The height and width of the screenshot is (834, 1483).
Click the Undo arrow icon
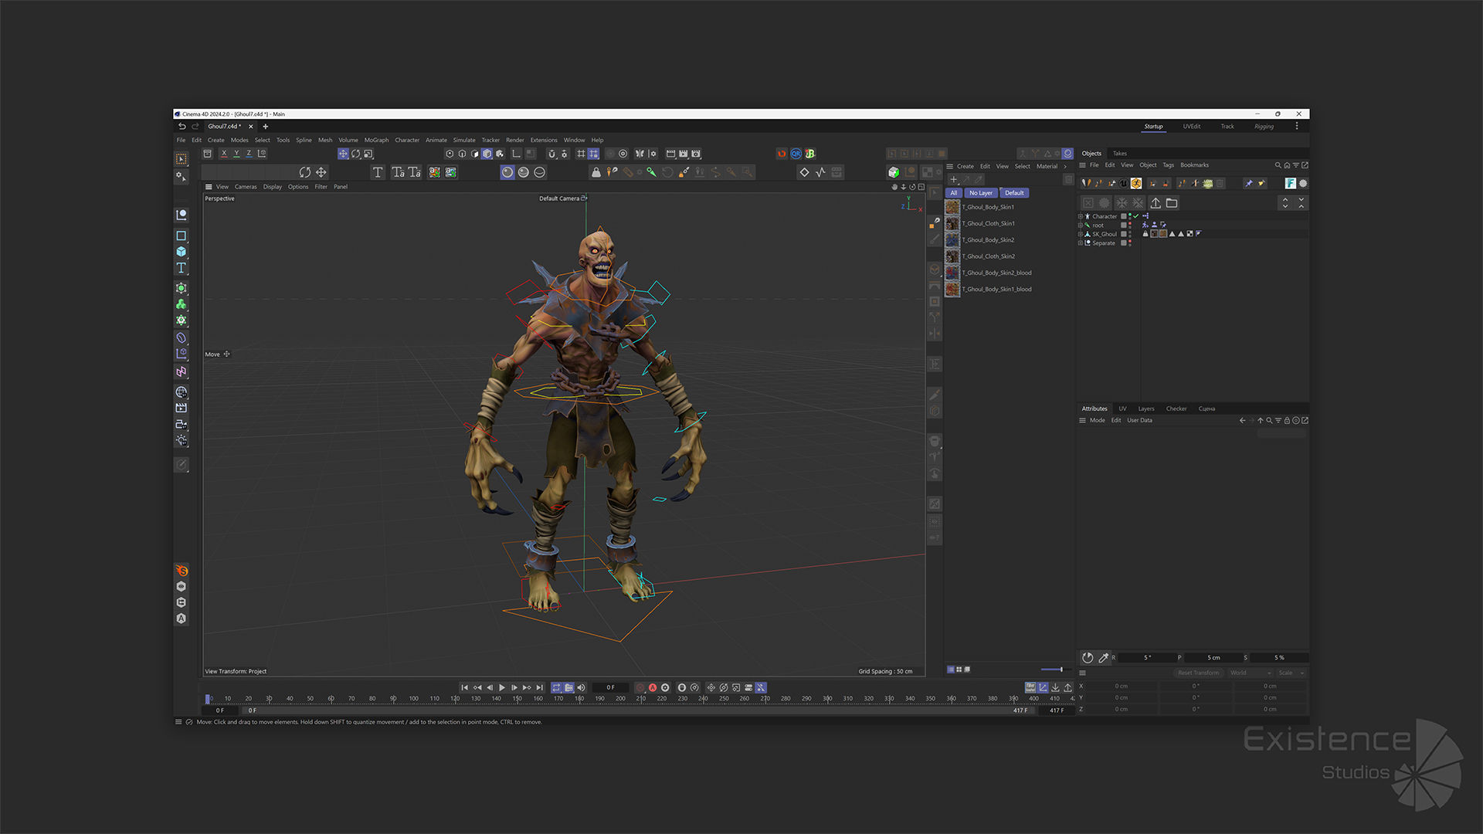point(182,126)
